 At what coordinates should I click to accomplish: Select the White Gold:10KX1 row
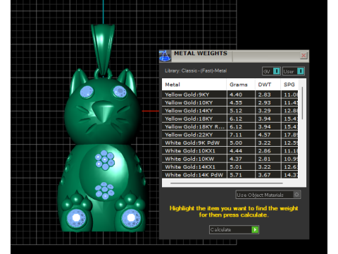pyautogui.click(x=230, y=151)
